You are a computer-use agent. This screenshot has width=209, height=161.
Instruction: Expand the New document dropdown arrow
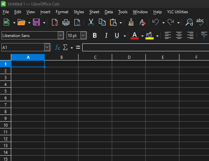[14, 23]
